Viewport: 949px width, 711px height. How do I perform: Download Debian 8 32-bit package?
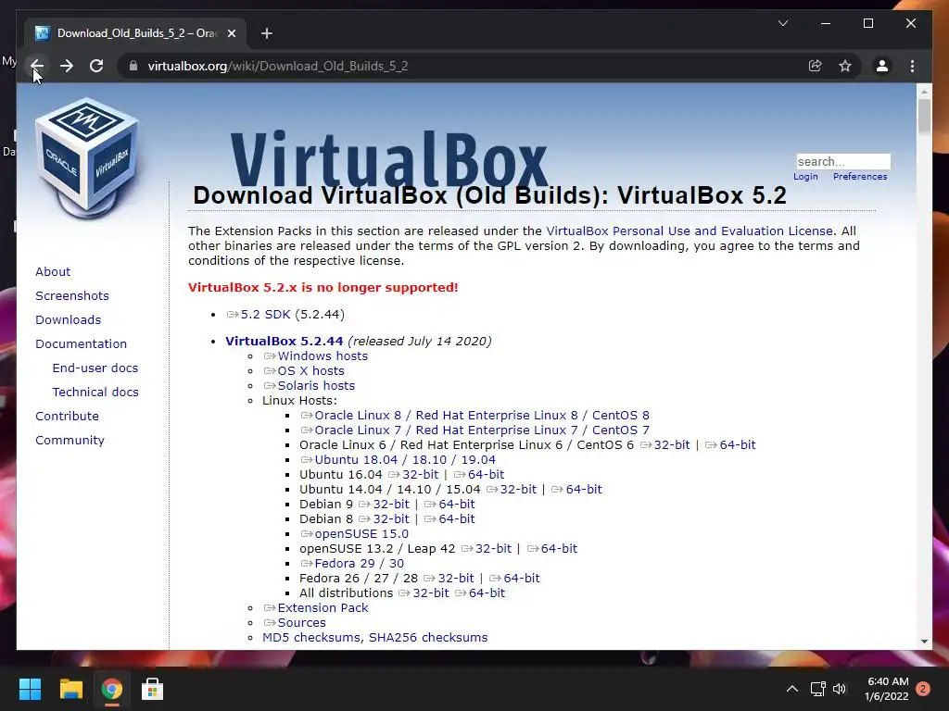click(x=391, y=518)
